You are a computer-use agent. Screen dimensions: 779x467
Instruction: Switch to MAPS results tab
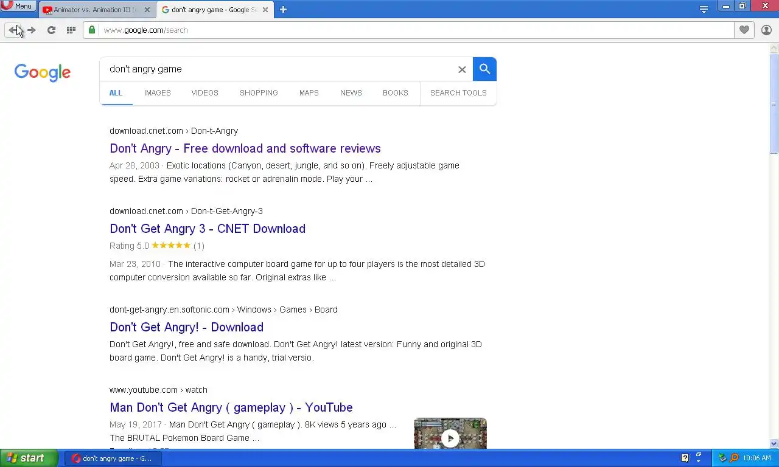point(309,93)
